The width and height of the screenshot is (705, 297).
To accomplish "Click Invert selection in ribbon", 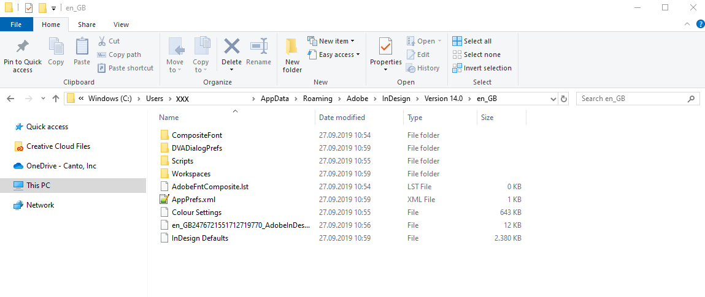I will pos(482,68).
